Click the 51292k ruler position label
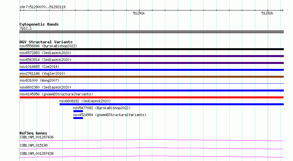Image resolution: width=293 pixels, height=161 pixels. (x=267, y=13)
